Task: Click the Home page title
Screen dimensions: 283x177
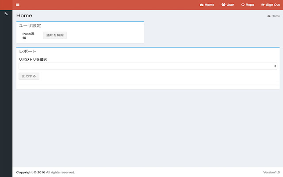Action: 24,15
